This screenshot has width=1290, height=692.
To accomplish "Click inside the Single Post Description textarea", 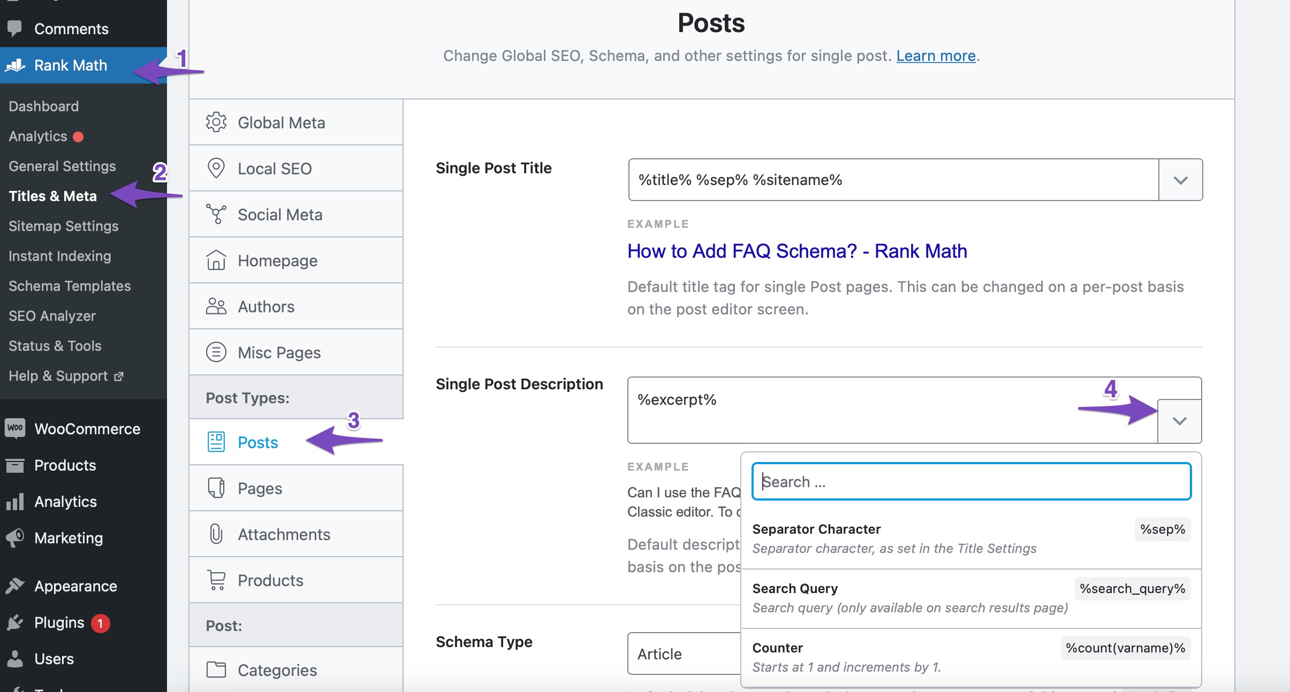I will [892, 410].
